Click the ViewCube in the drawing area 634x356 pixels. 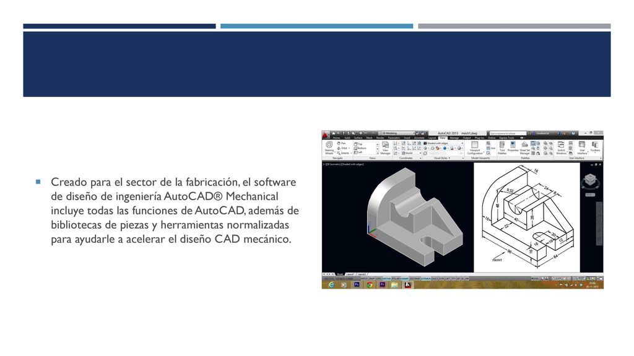[590, 180]
